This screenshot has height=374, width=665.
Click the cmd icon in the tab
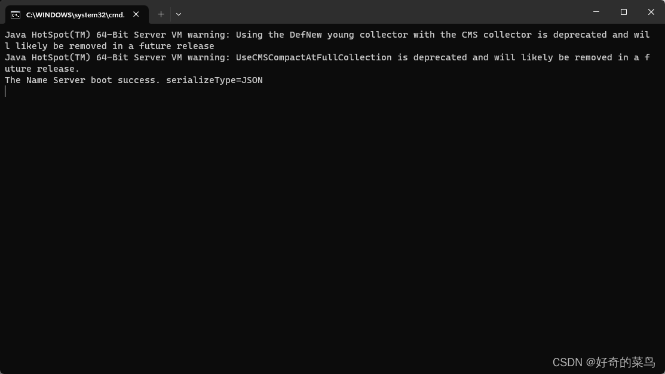click(16, 15)
